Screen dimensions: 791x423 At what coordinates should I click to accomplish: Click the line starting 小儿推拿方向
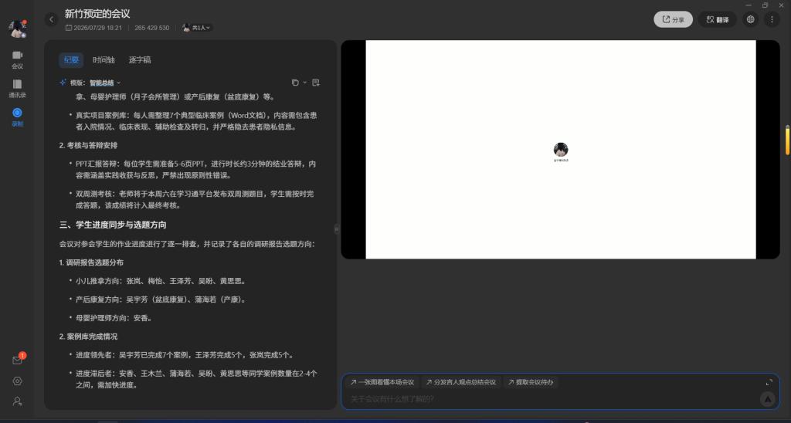pyautogui.click(x=161, y=281)
